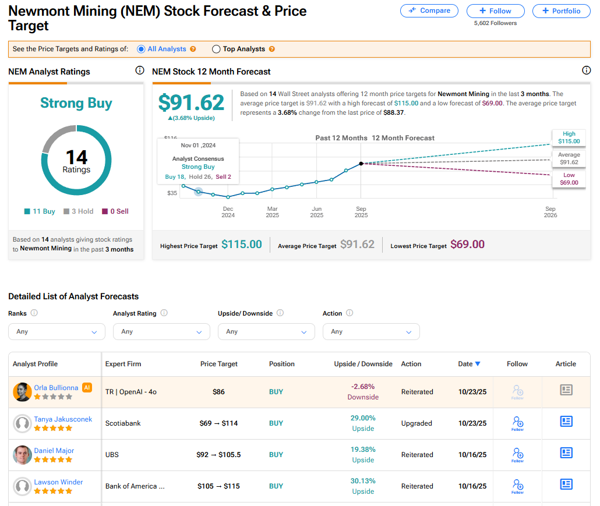The width and height of the screenshot is (600, 506).
Task: Select the Top Analysts radio button
Action: 216,49
